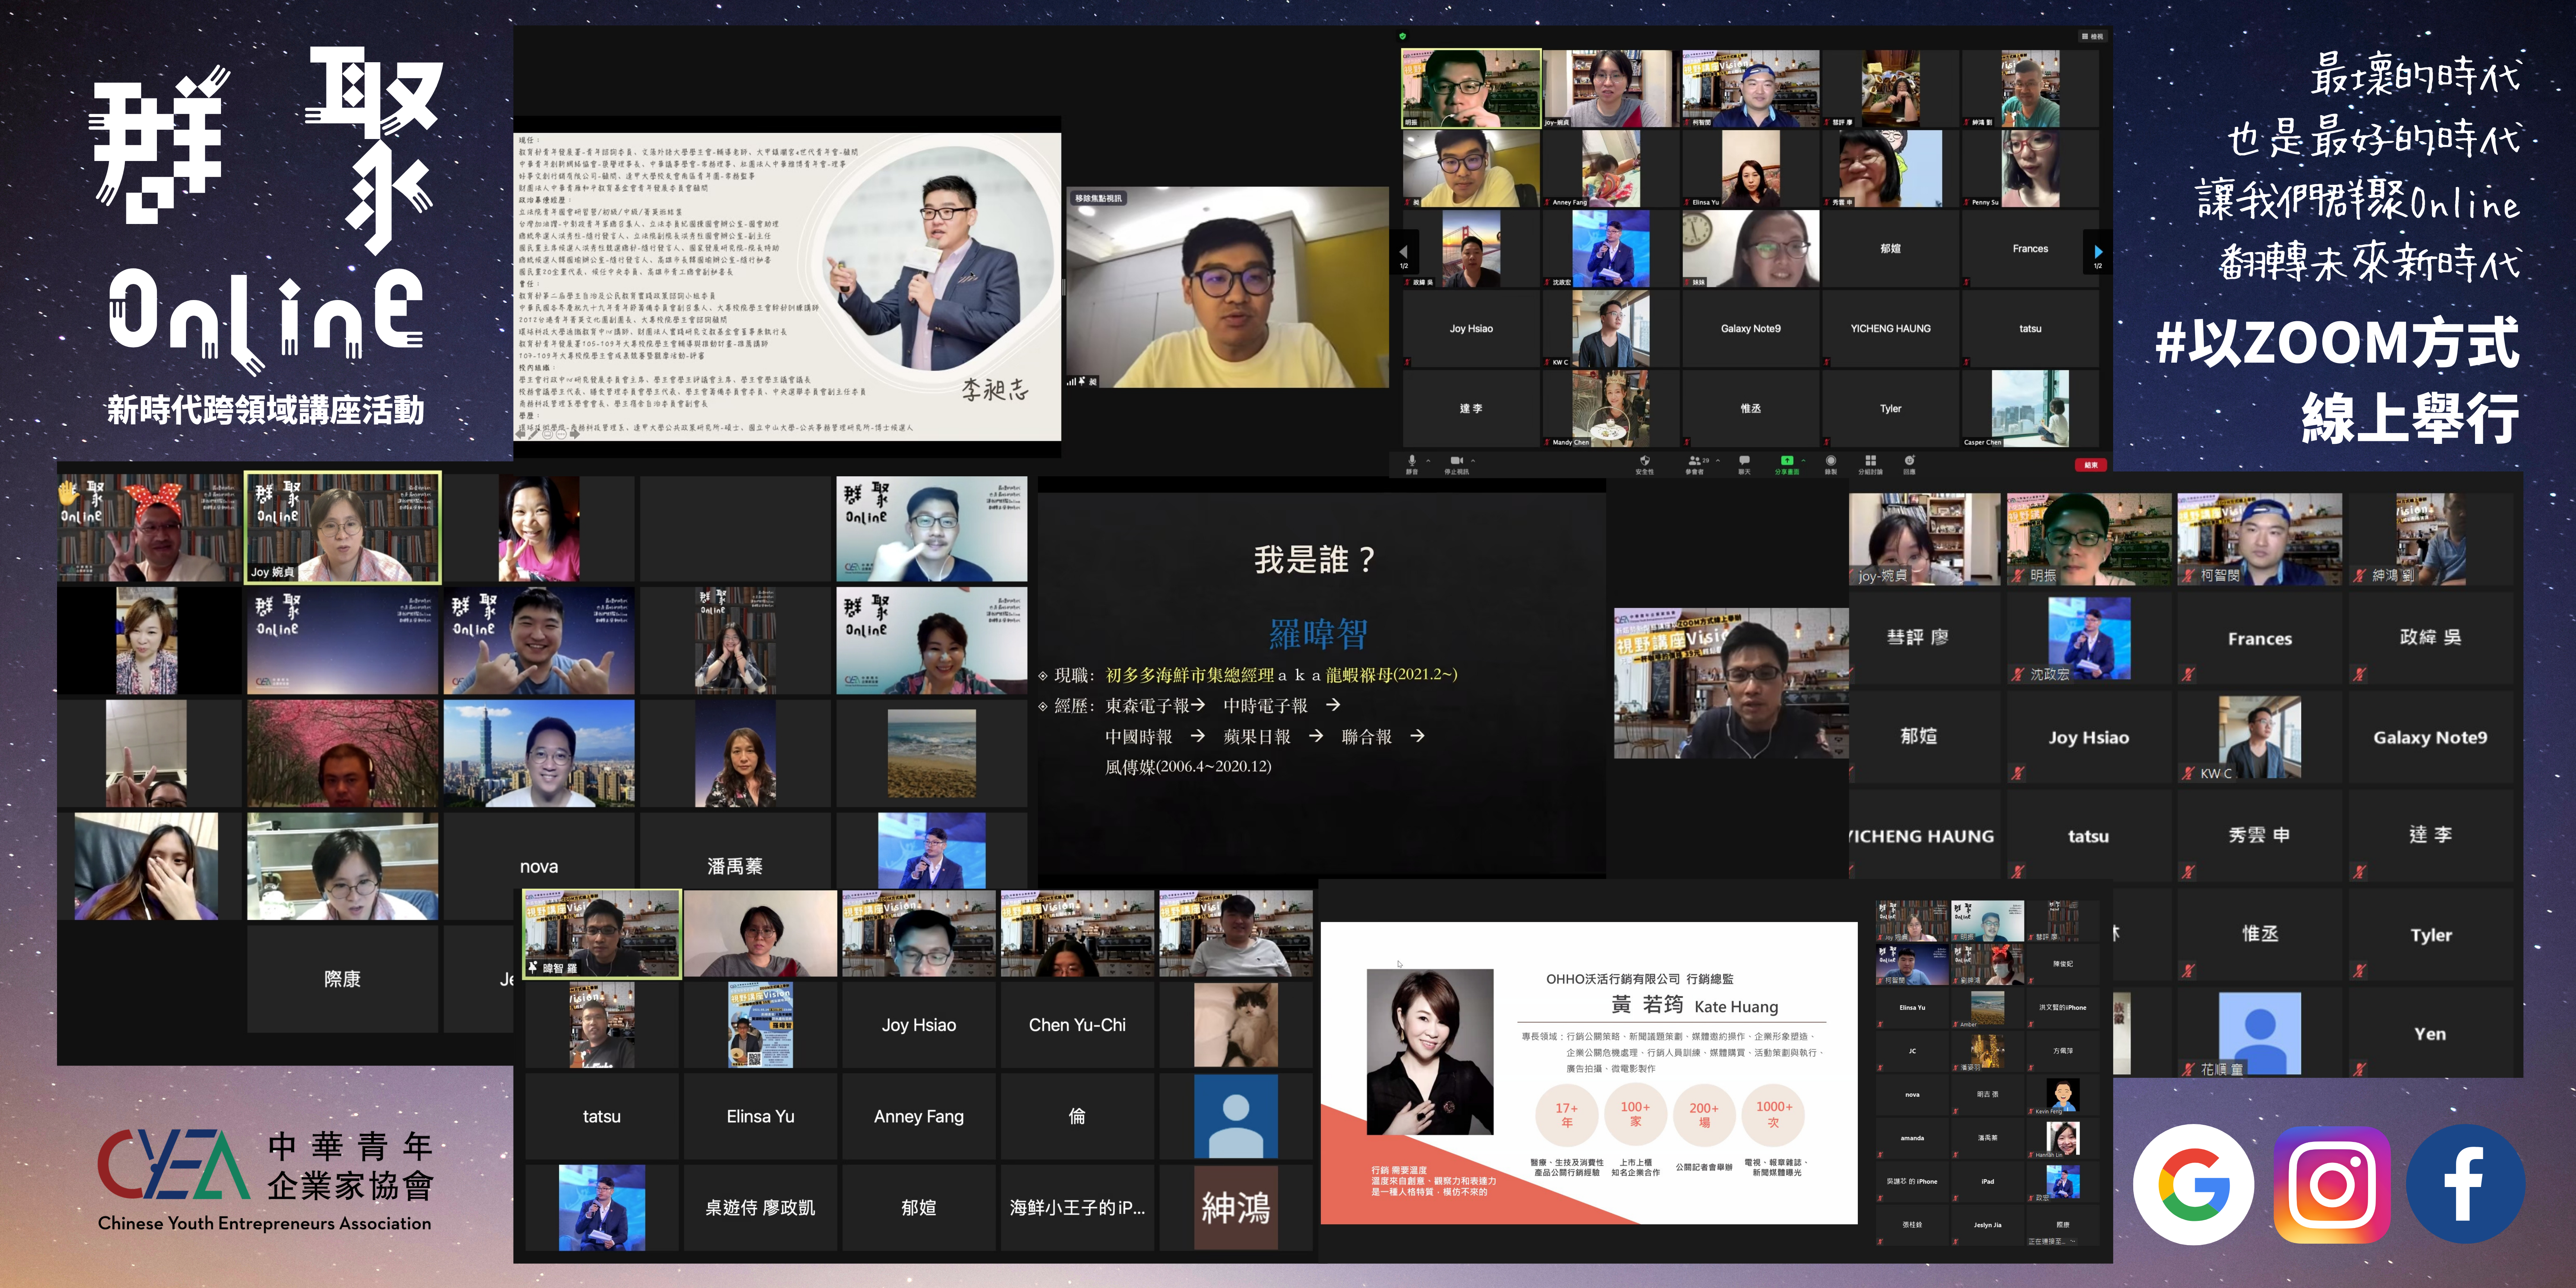Screen dimensions: 2576x1288
Task: Toggle subtitles icon in slide controls
Action: [548, 435]
